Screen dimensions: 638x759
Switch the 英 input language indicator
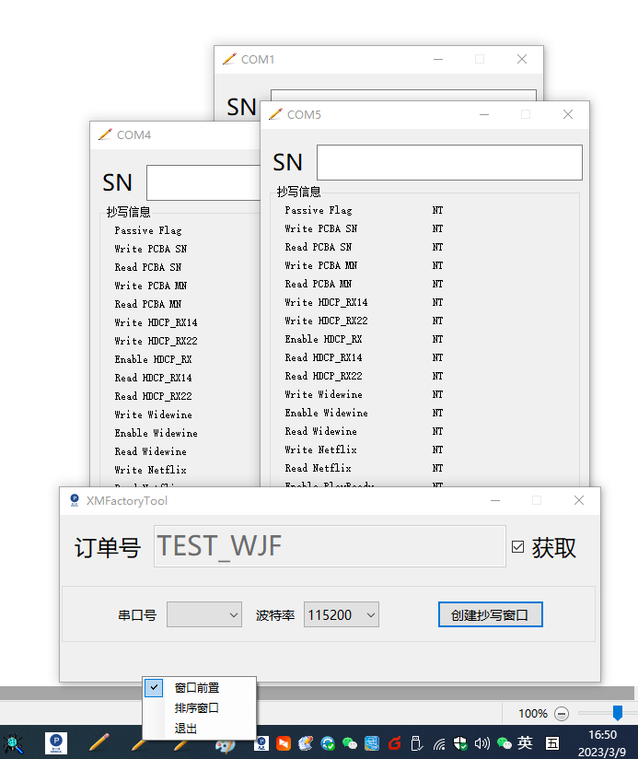525,742
